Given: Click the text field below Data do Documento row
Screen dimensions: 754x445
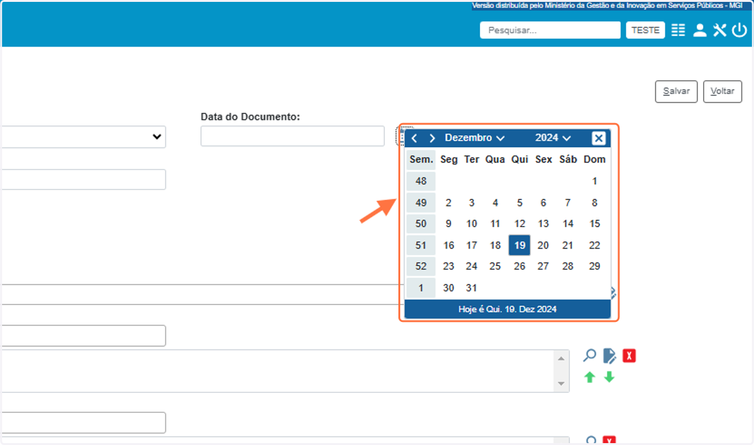Looking at the screenshot, I should pyautogui.click(x=83, y=180).
